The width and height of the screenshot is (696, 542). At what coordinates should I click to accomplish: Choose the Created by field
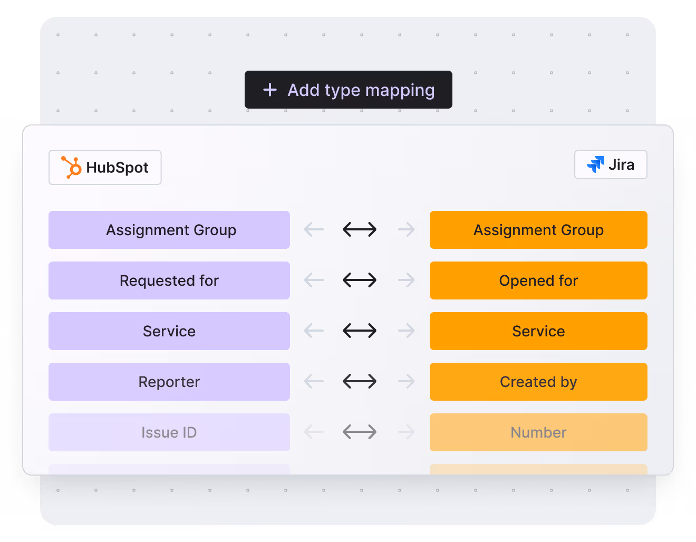coord(538,382)
